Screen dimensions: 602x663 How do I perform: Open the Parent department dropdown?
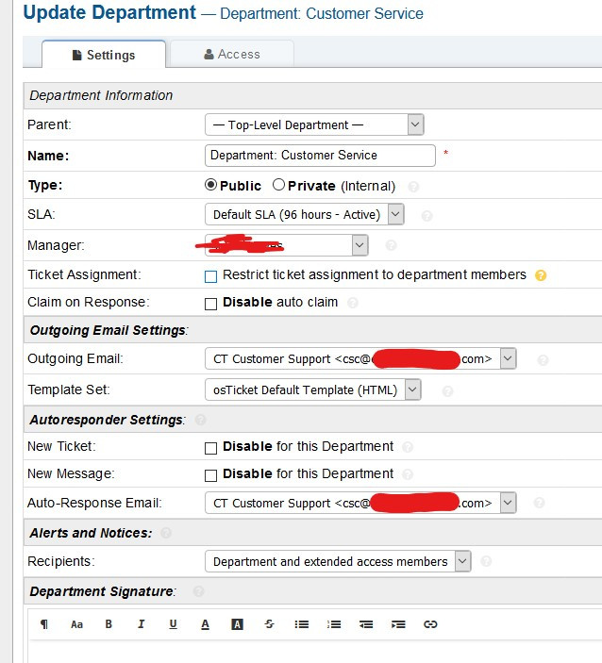click(313, 124)
